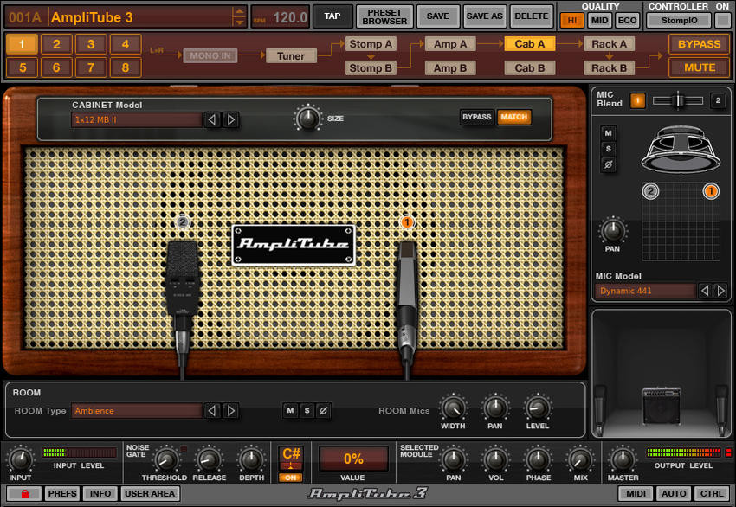This screenshot has height=507, width=736.
Task: Select the Rack B slot
Action: [609, 67]
